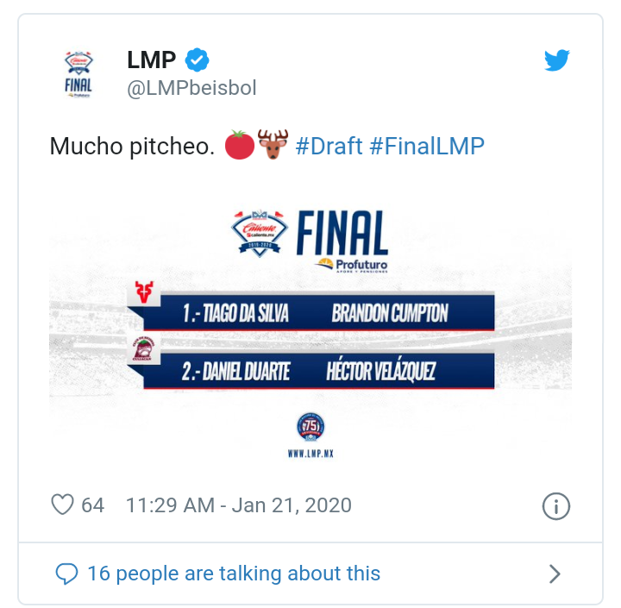Click the blue verified badge
The height and width of the screenshot is (608, 621).
pos(198,60)
